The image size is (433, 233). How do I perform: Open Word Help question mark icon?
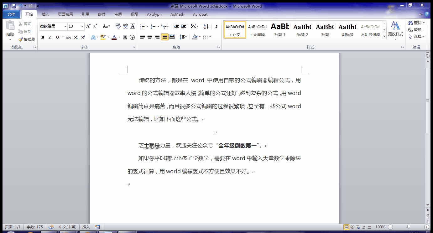pos(427,14)
